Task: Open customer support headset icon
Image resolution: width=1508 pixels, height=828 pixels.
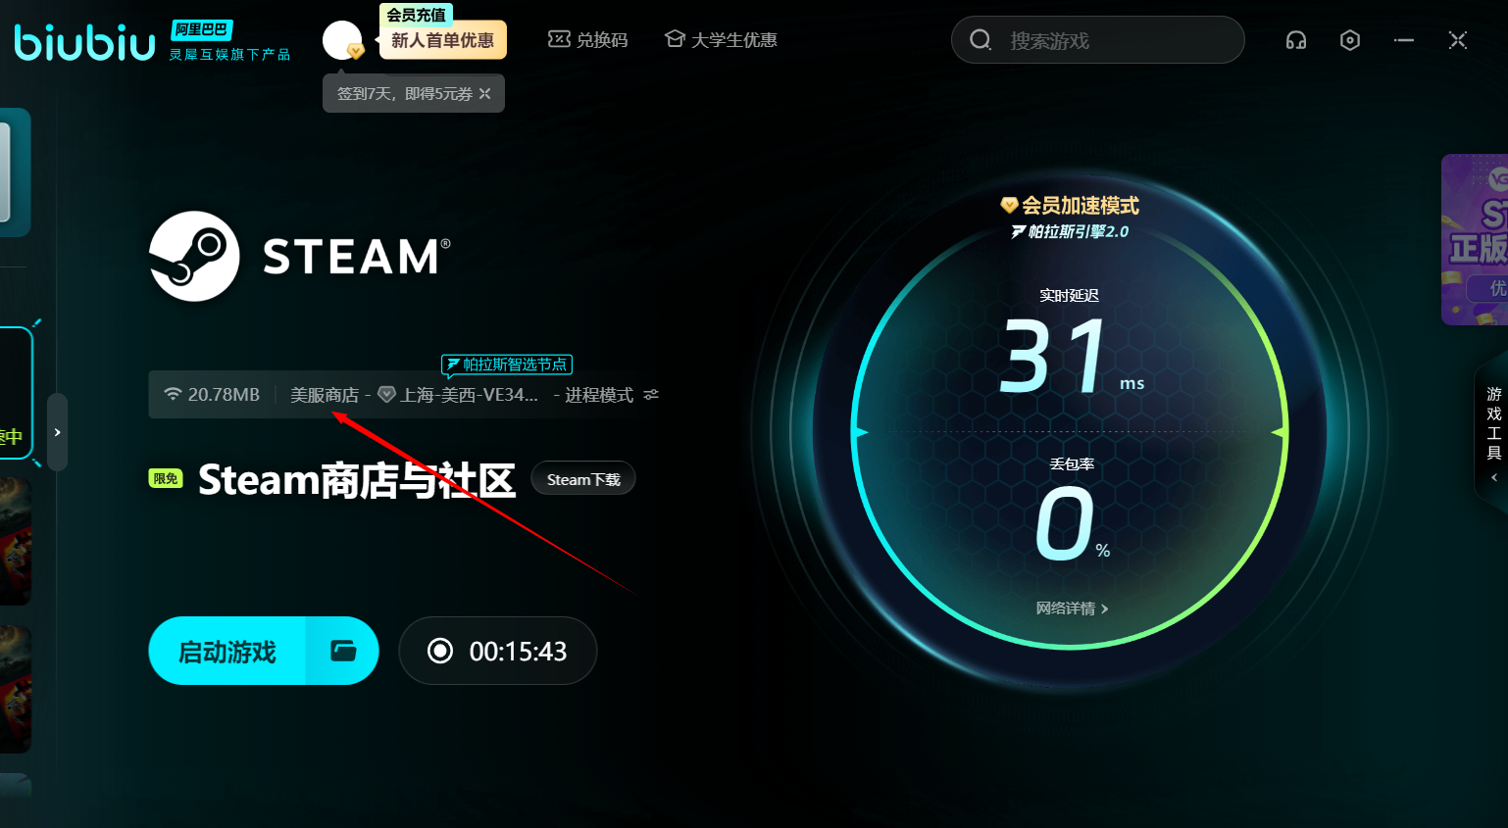Action: click(x=1295, y=40)
